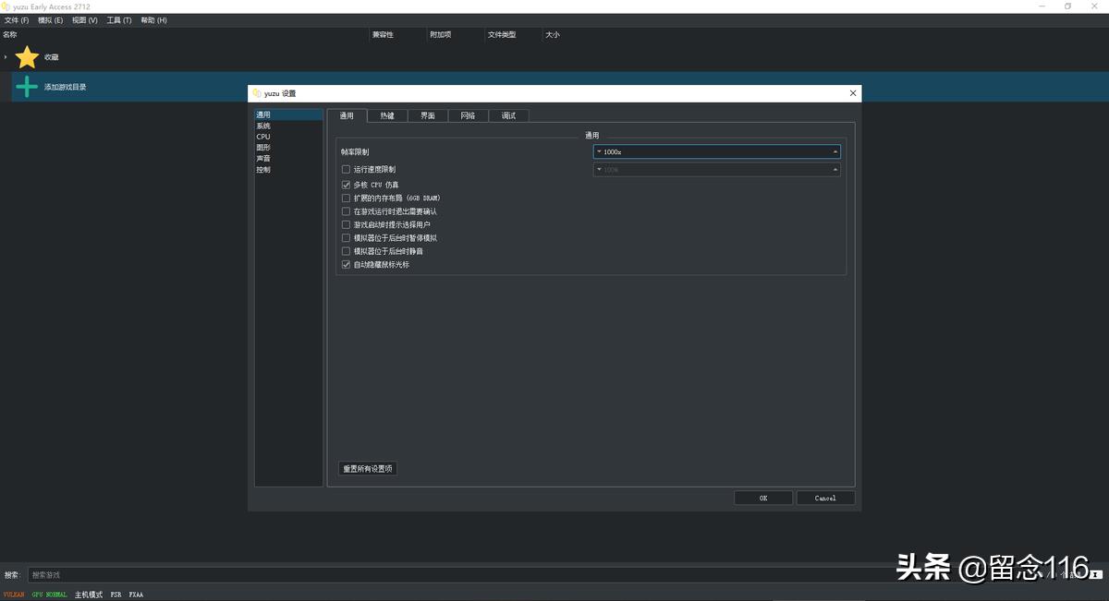
Task: Click the VULKAN graphics API status indicator
Action: click(x=14, y=595)
